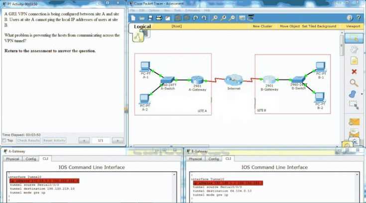Open the Drawing Palette icon
This screenshot has width=366, height=203.
tap(242, 18)
